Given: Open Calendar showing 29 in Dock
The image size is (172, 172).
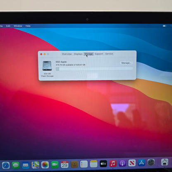Looking at the screenshot, I should tap(64, 165).
